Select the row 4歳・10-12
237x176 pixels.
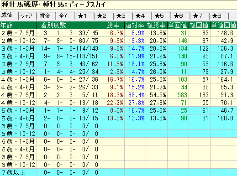118,103
